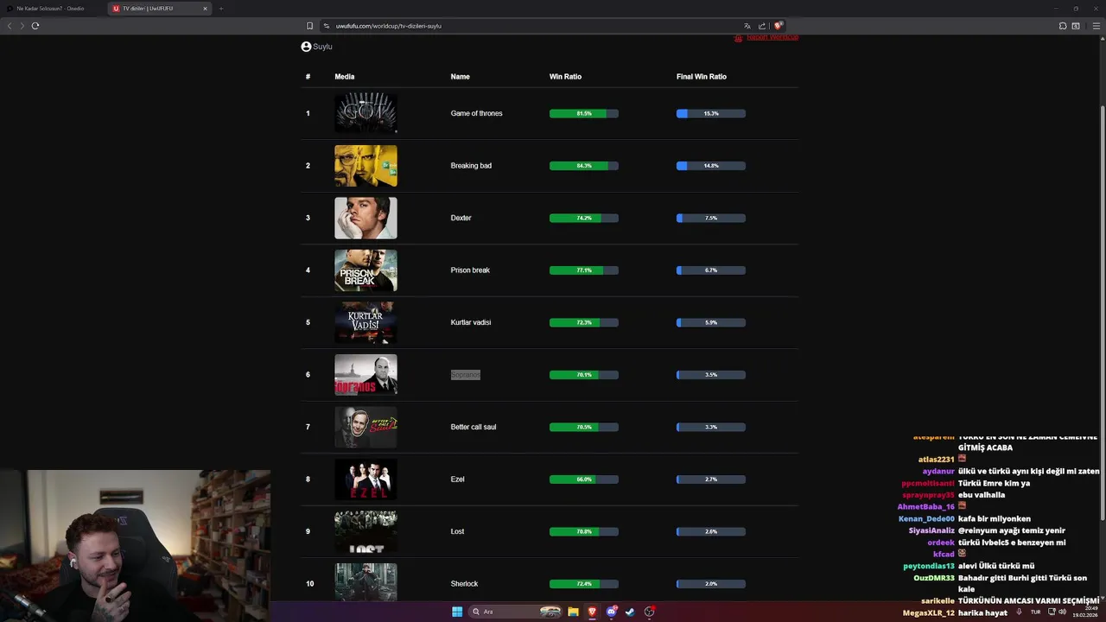The image size is (1106, 622).
Task: Open the Prison Break thumbnail
Action: (x=366, y=270)
